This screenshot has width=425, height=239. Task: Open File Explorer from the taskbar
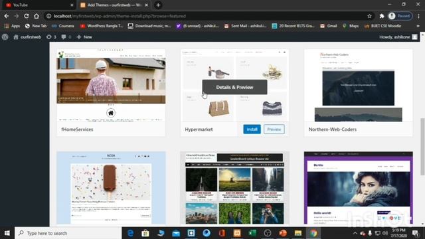(x=298, y=233)
